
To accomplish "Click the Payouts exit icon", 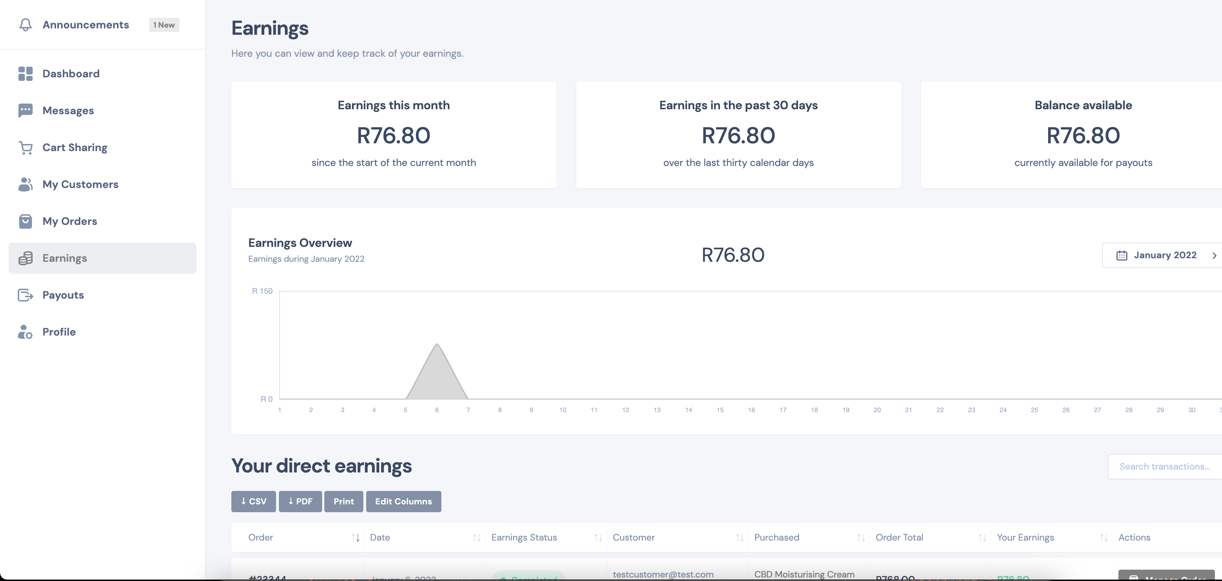I will click(x=26, y=295).
